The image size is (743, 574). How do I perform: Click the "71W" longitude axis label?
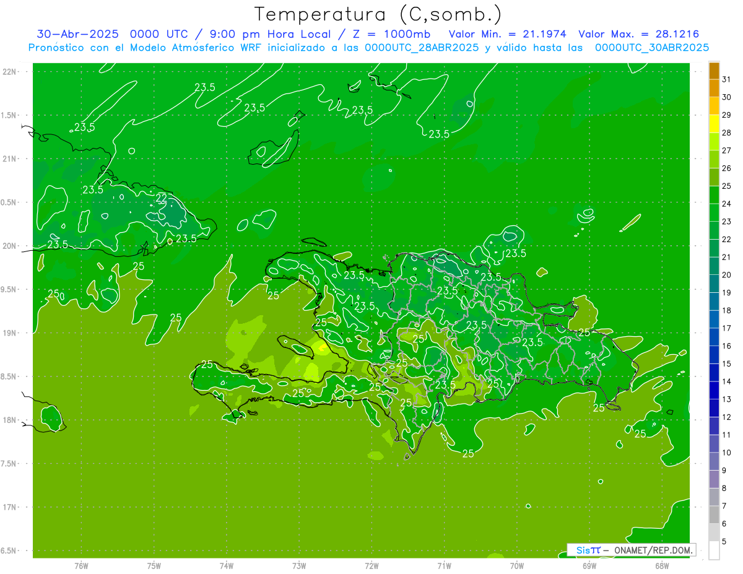tap(444, 565)
